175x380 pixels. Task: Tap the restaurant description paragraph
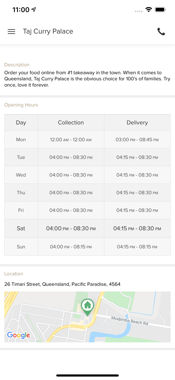click(x=87, y=79)
